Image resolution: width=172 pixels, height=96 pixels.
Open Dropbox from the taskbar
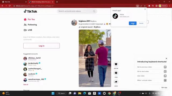tap(99, 93)
